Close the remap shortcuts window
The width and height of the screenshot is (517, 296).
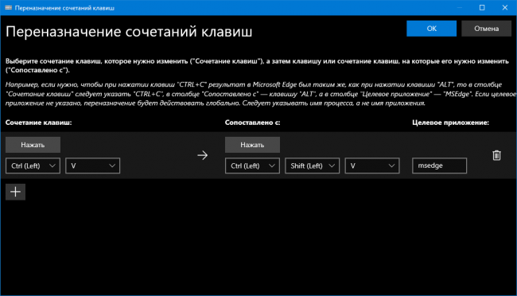pyautogui.click(x=505, y=8)
